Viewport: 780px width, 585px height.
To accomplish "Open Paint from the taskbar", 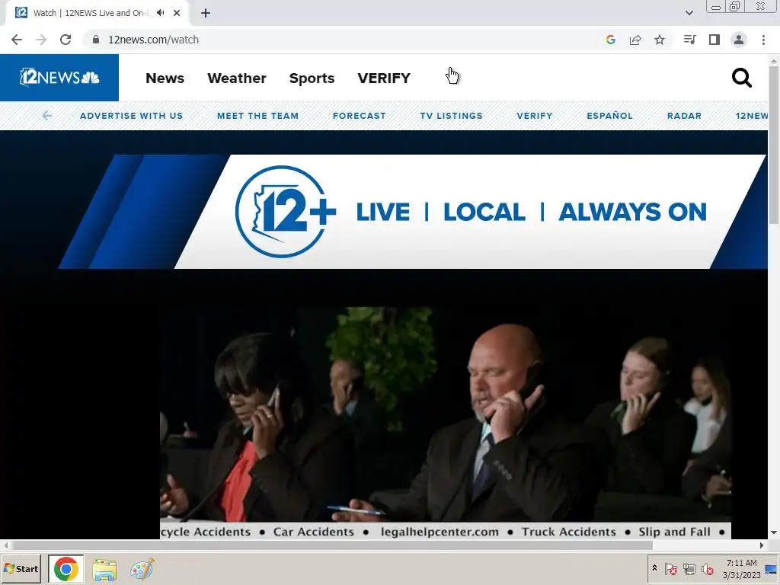I will coord(142,569).
